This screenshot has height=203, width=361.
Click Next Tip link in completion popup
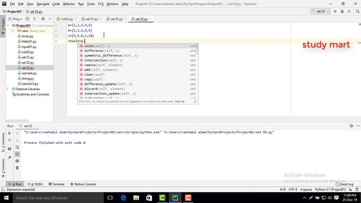pos(179,101)
